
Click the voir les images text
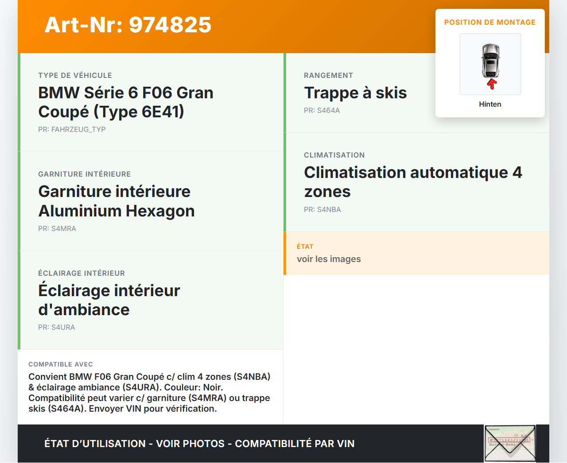[329, 259]
